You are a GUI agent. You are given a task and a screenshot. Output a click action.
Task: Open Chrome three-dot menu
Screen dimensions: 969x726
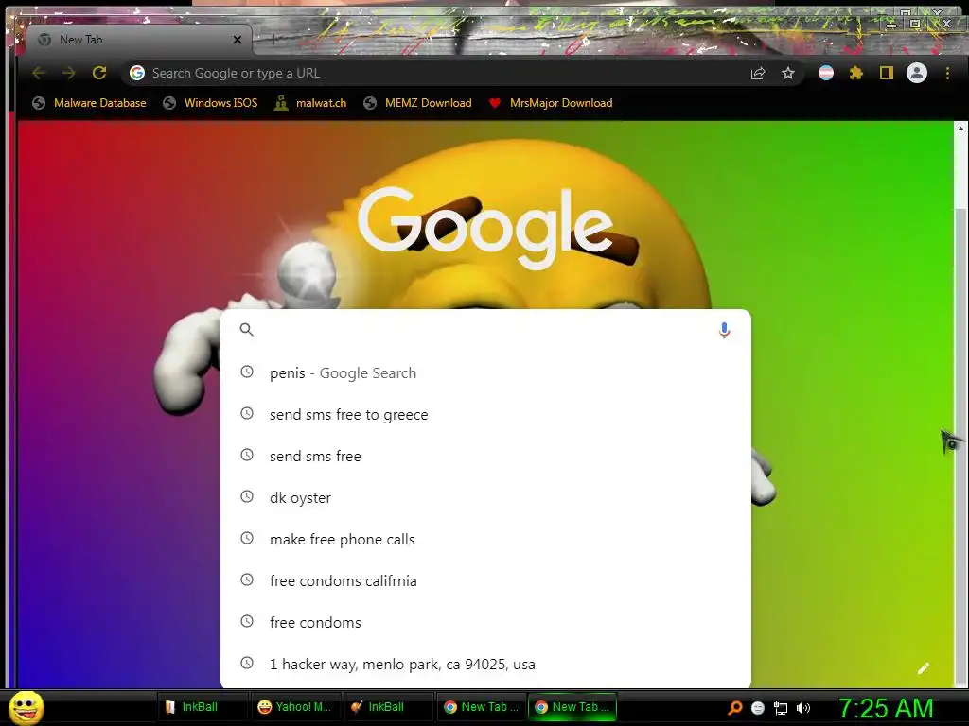point(947,74)
